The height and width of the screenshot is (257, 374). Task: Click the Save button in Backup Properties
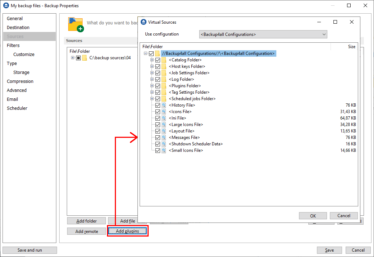(x=329, y=250)
